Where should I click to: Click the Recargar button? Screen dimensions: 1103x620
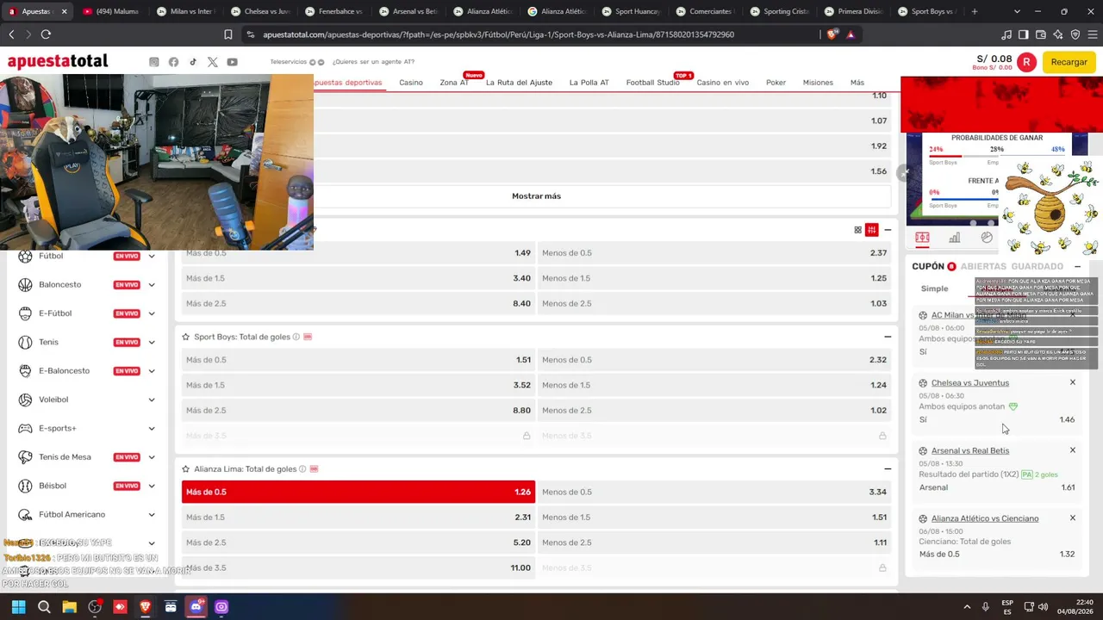point(1069,62)
